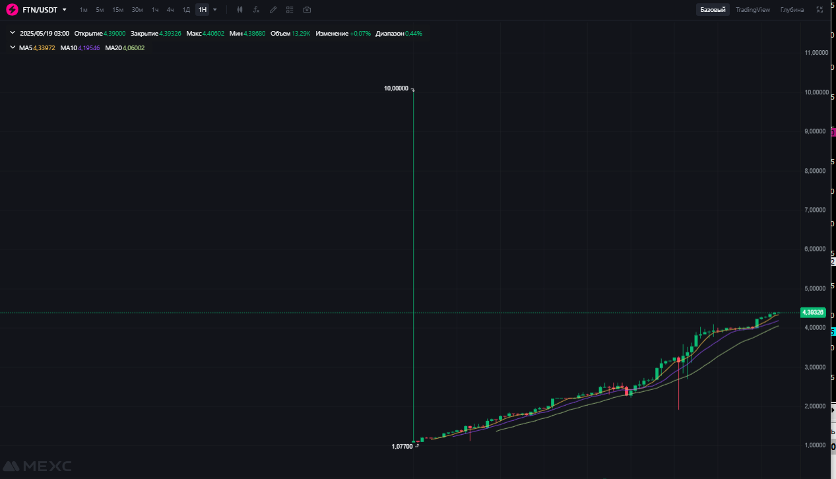Choose the 1м timeframe button
Image resolution: width=836 pixels, height=479 pixels.
click(x=84, y=10)
